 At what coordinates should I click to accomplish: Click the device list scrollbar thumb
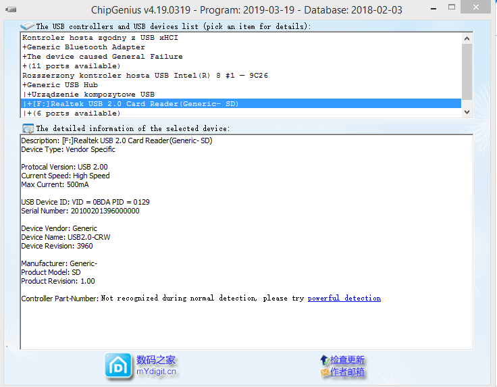[x=467, y=72]
